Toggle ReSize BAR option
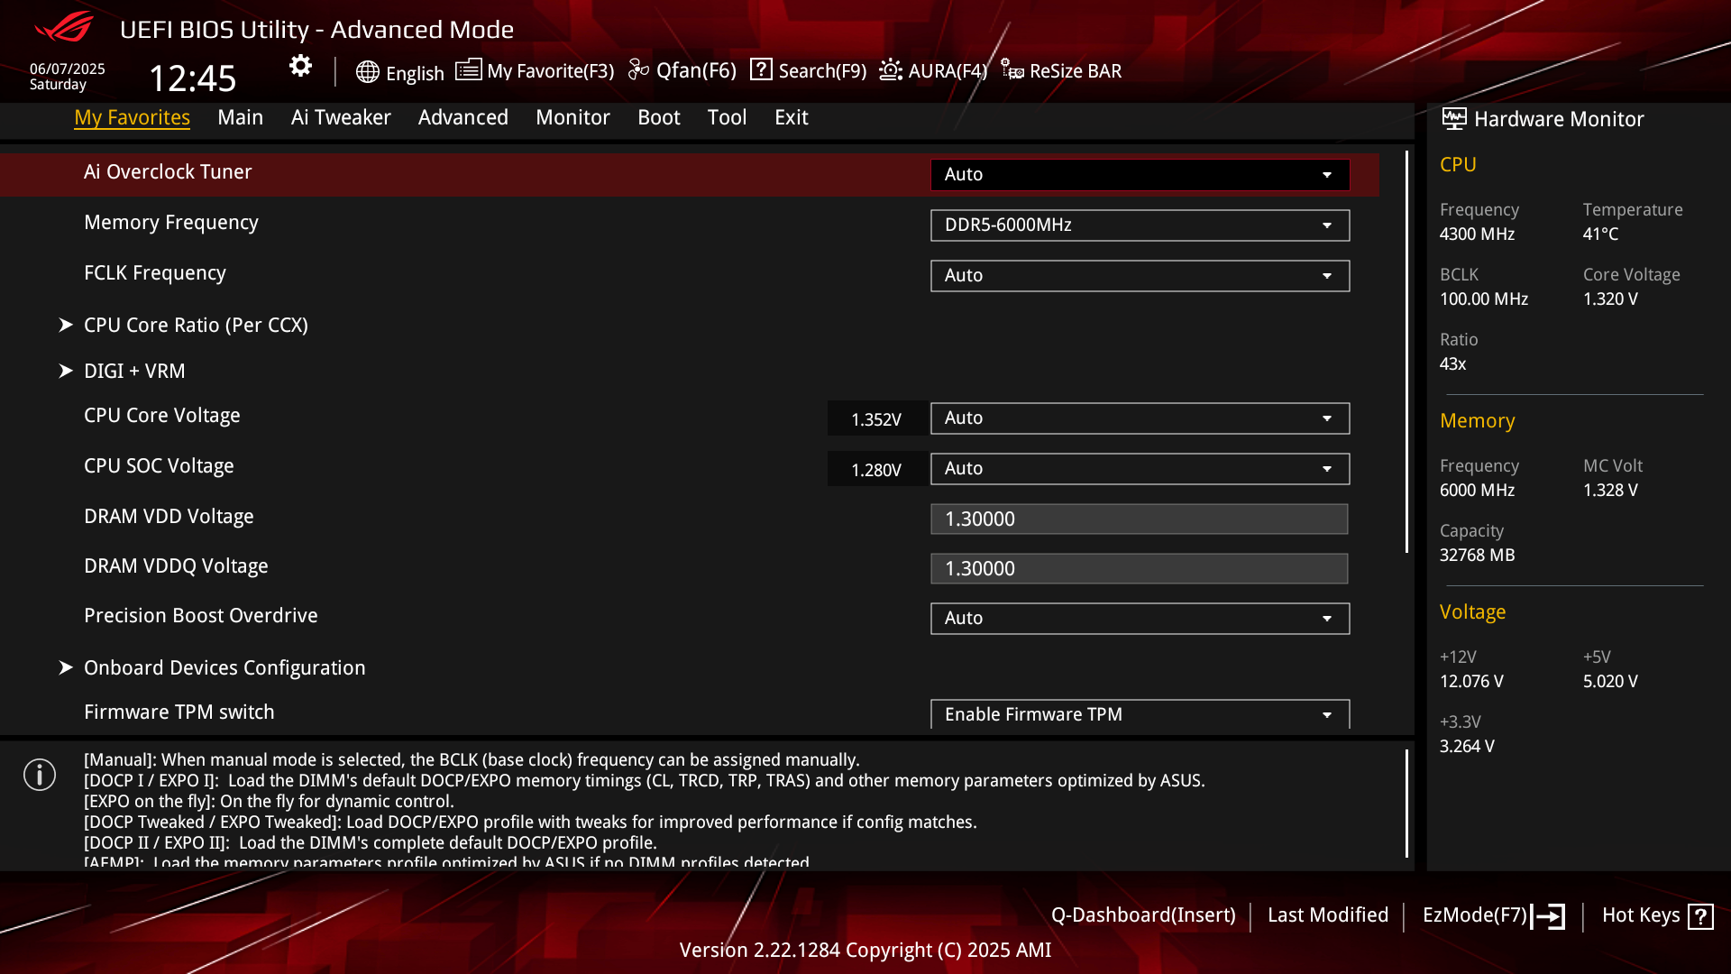1731x974 pixels. pyautogui.click(x=1076, y=71)
